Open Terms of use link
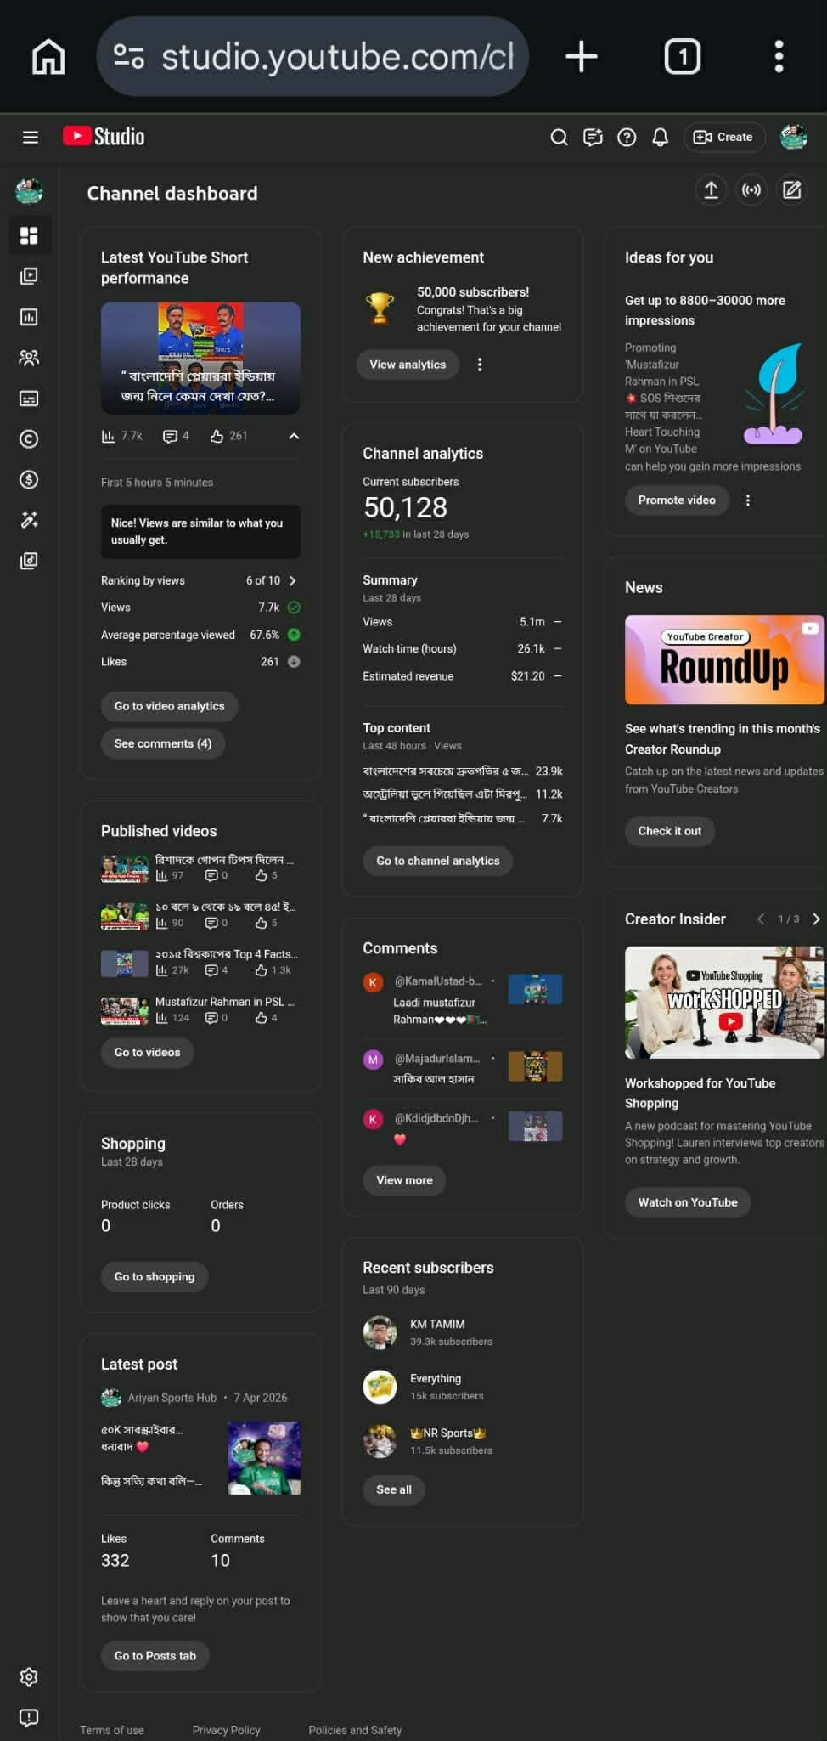The width and height of the screenshot is (827, 1741). click(x=112, y=1730)
